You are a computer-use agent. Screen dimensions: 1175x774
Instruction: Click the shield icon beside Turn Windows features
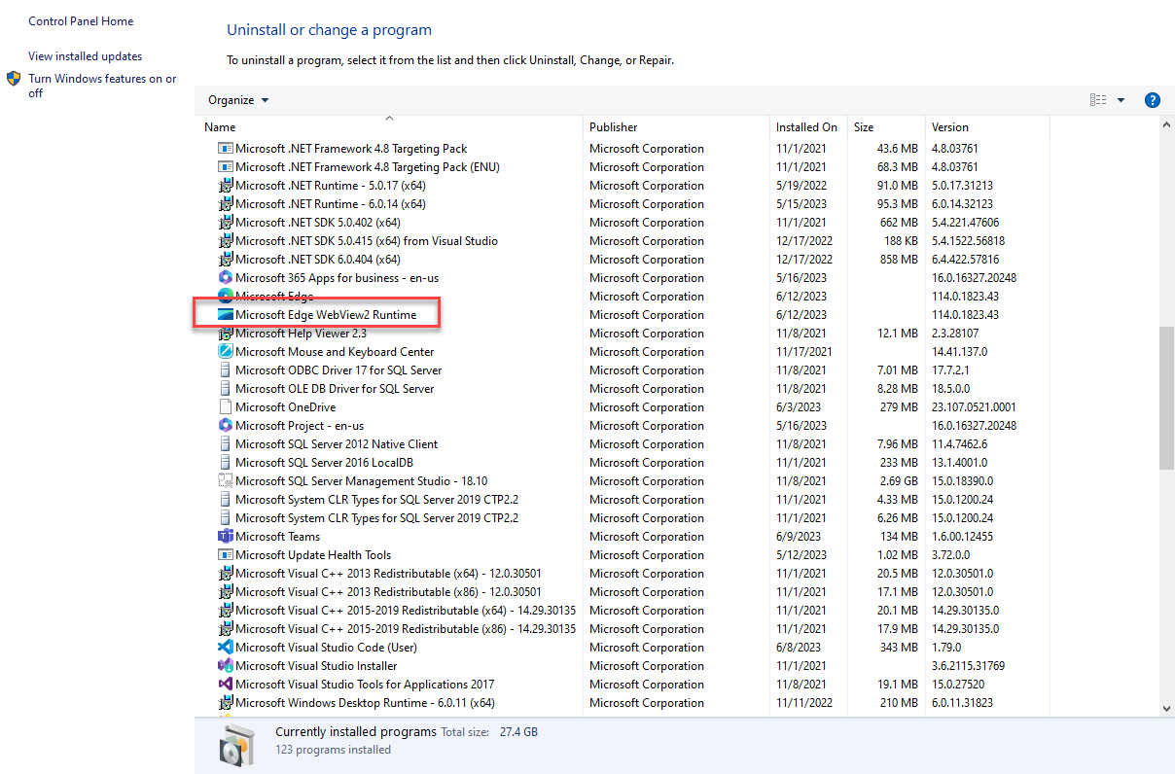coord(14,79)
